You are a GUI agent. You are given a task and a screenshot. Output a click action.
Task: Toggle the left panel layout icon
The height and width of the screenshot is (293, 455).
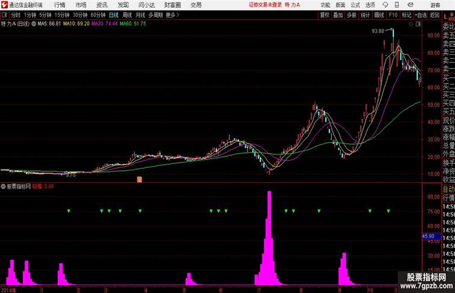click(x=4, y=15)
